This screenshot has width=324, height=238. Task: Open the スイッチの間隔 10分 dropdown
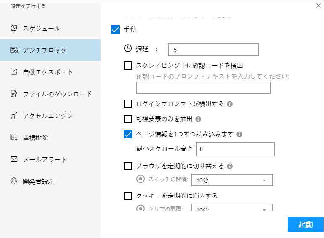232,180
